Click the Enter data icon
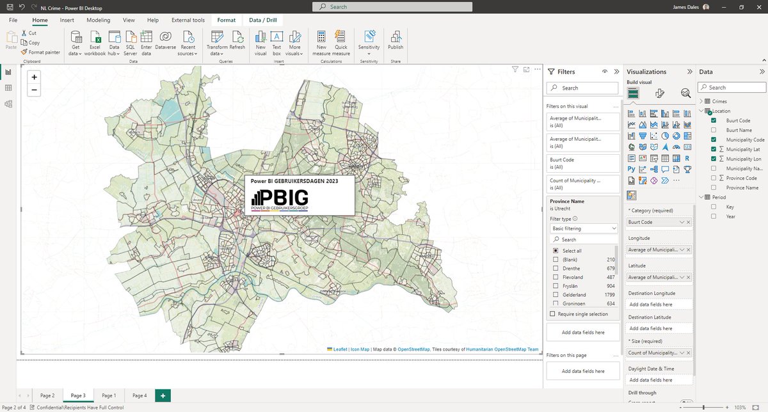This screenshot has height=412, width=768. 146,36
